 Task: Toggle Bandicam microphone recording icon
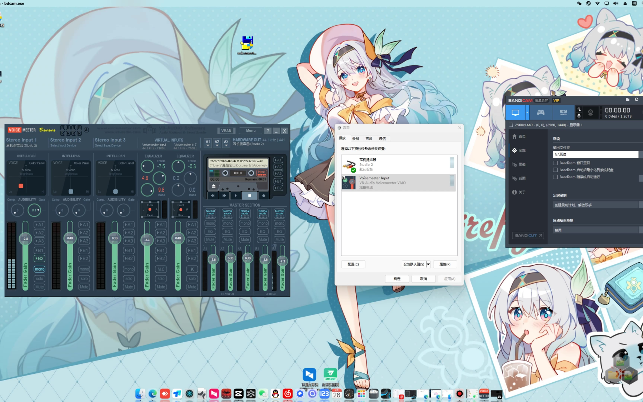(579, 116)
